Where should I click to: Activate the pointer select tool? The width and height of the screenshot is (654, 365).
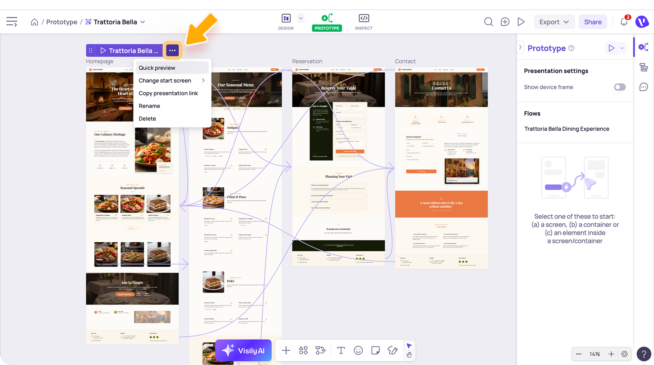click(x=409, y=346)
